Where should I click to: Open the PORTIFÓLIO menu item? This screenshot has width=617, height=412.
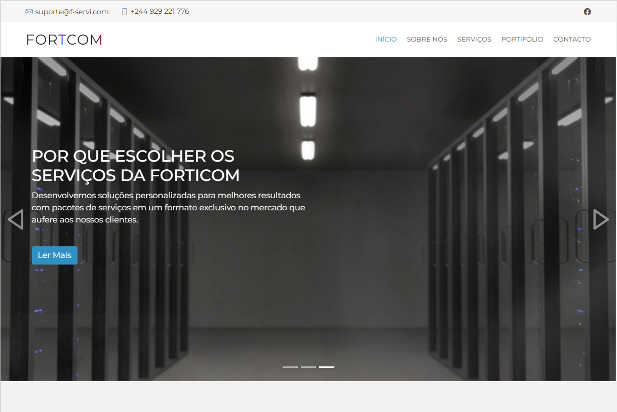click(x=522, y=39)
